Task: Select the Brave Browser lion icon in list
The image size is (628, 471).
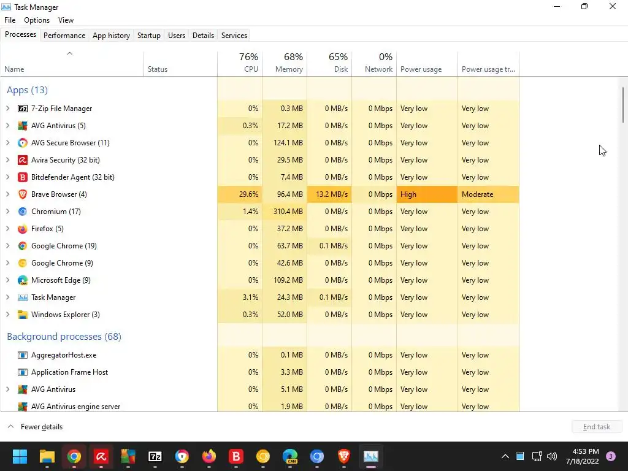Action: [x=23, y=194]
